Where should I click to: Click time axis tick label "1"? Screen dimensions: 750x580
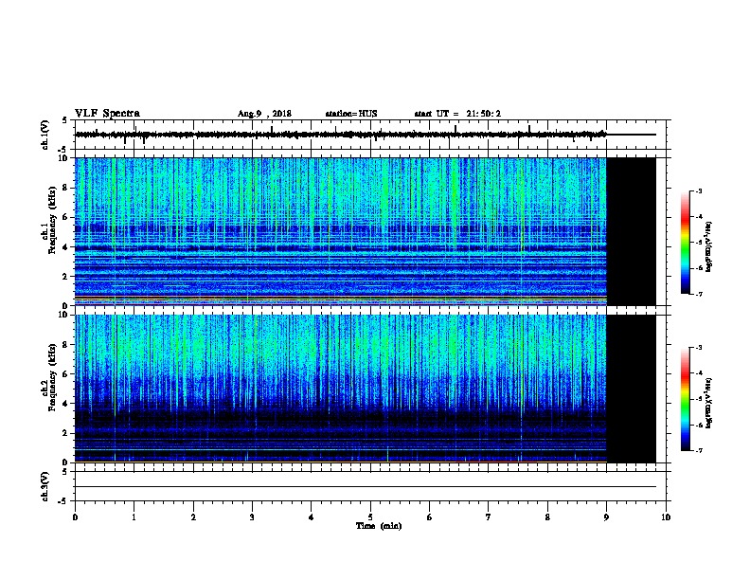pyautogui.click(x=134, y=517)
